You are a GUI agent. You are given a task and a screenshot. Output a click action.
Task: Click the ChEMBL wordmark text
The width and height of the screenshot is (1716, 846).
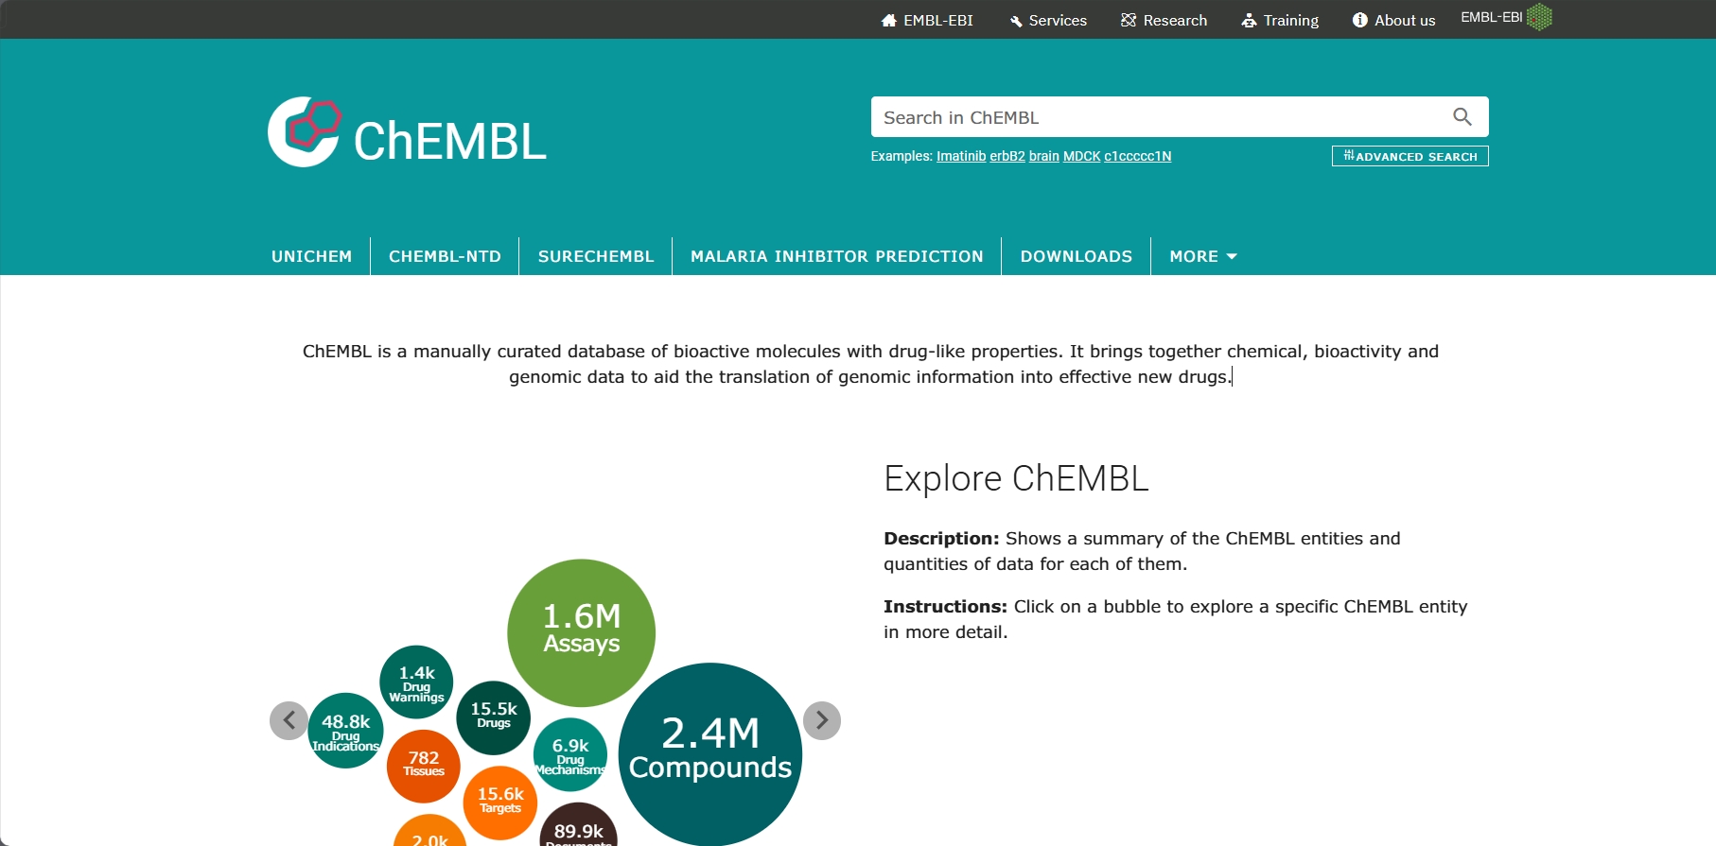click(450, 142)
